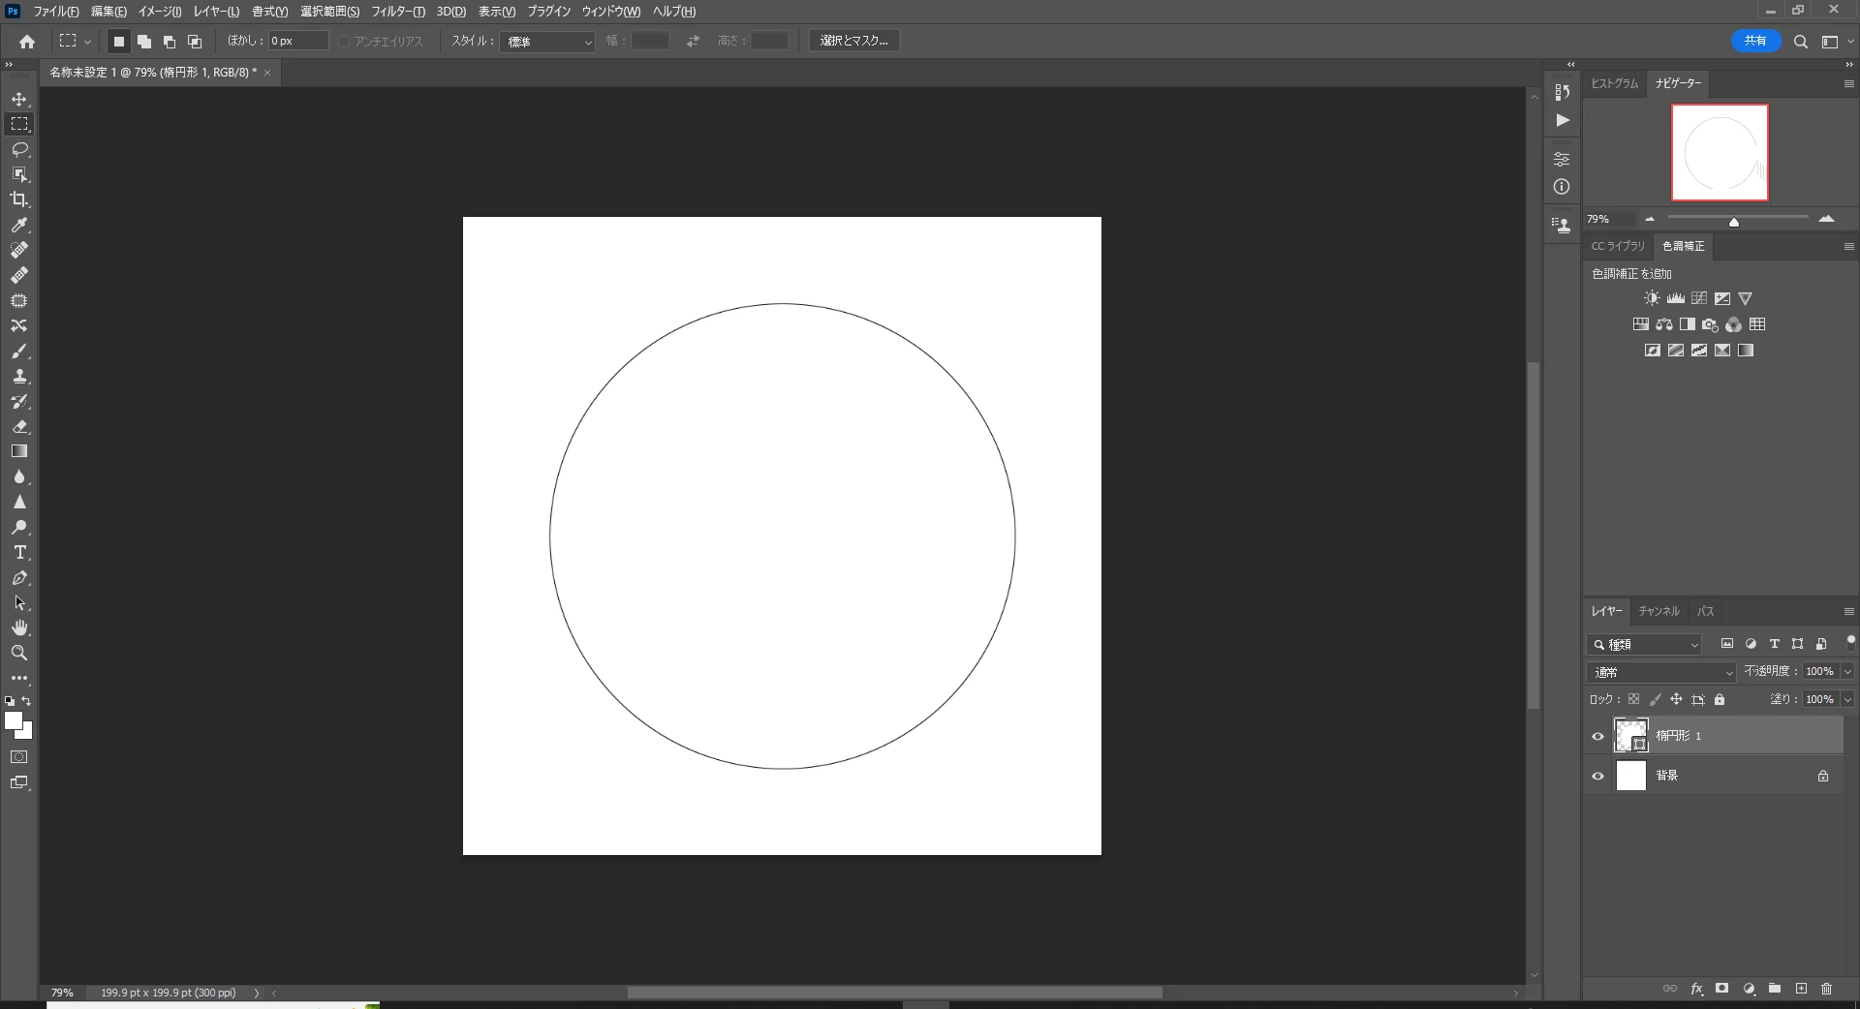Viewport: 1860px width, 1009px height.
Task: Select the Gradient tool
Action: point(19,451)
